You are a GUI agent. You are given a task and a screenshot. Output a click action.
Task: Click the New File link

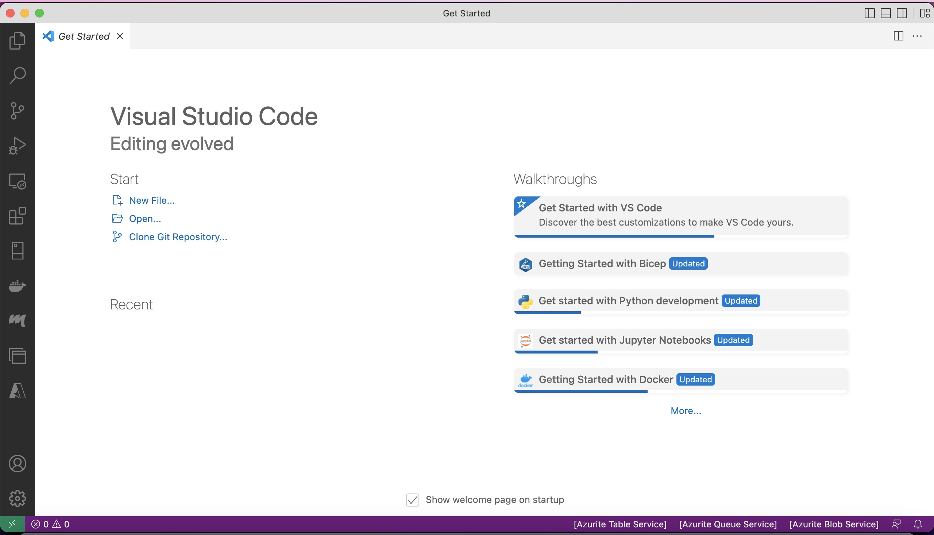pos(151,200)
